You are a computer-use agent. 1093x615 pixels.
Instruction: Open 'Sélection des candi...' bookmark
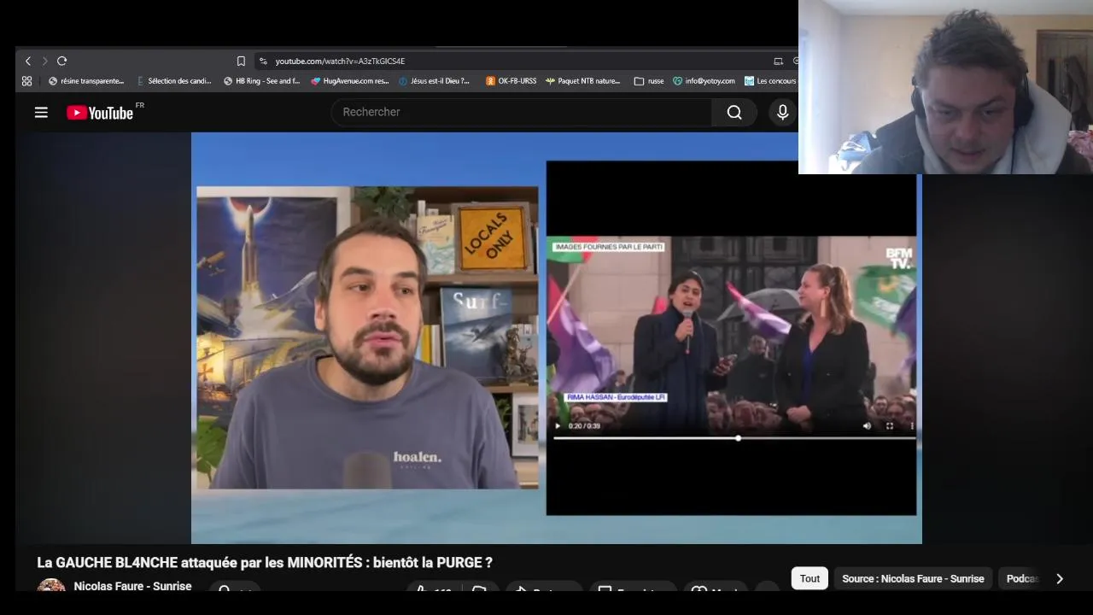[174, 81]
